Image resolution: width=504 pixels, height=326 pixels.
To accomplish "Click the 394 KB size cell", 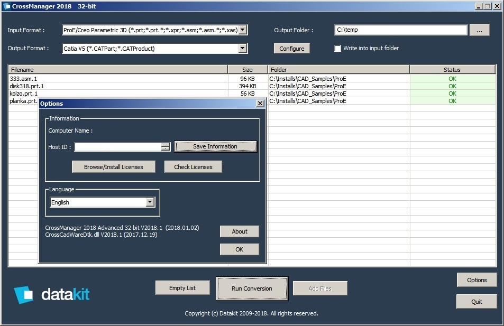I will pos(248,86).
